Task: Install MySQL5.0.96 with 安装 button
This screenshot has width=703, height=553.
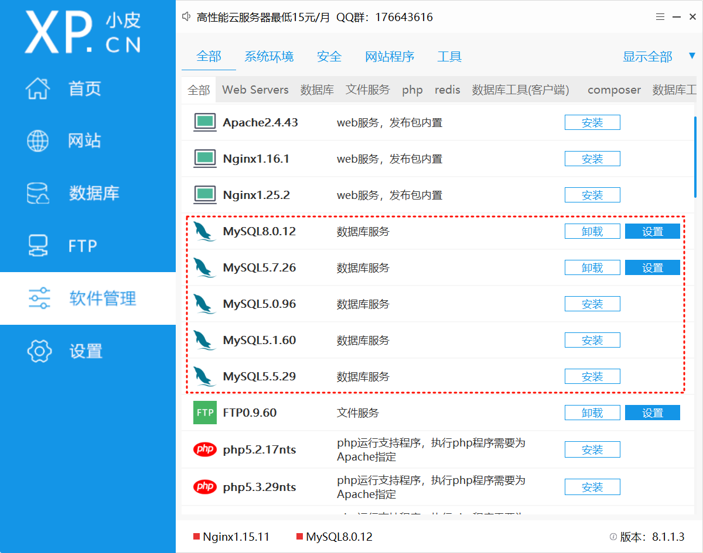Action: [592, 304]
